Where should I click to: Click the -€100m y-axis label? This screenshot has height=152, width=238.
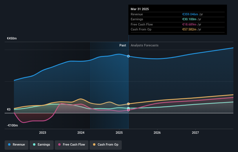(12, 125)
